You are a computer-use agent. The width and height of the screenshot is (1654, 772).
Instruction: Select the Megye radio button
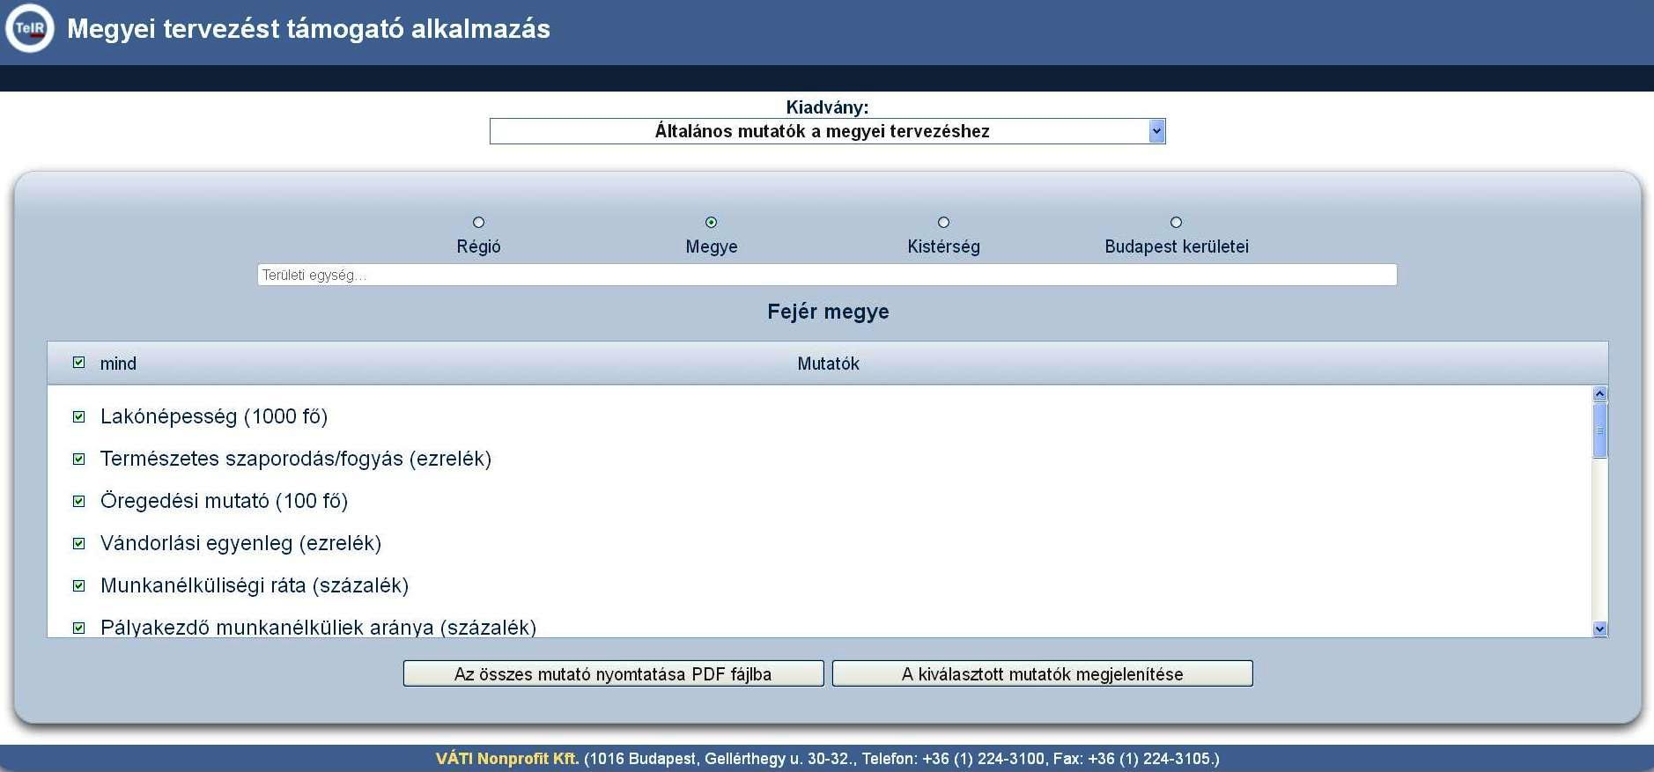coord(711,223)
